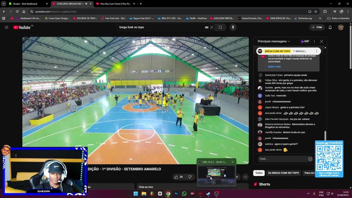Image resolution: width=352 pixels, height=198 pixels.
Task: Run the search with the magnifier icon
Action: pos(221,27)
